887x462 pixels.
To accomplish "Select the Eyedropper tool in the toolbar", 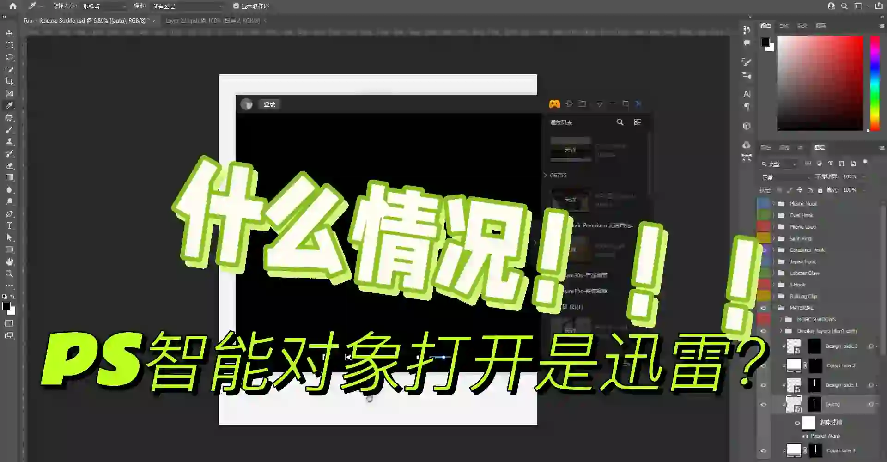I will [x=9, y=105].
